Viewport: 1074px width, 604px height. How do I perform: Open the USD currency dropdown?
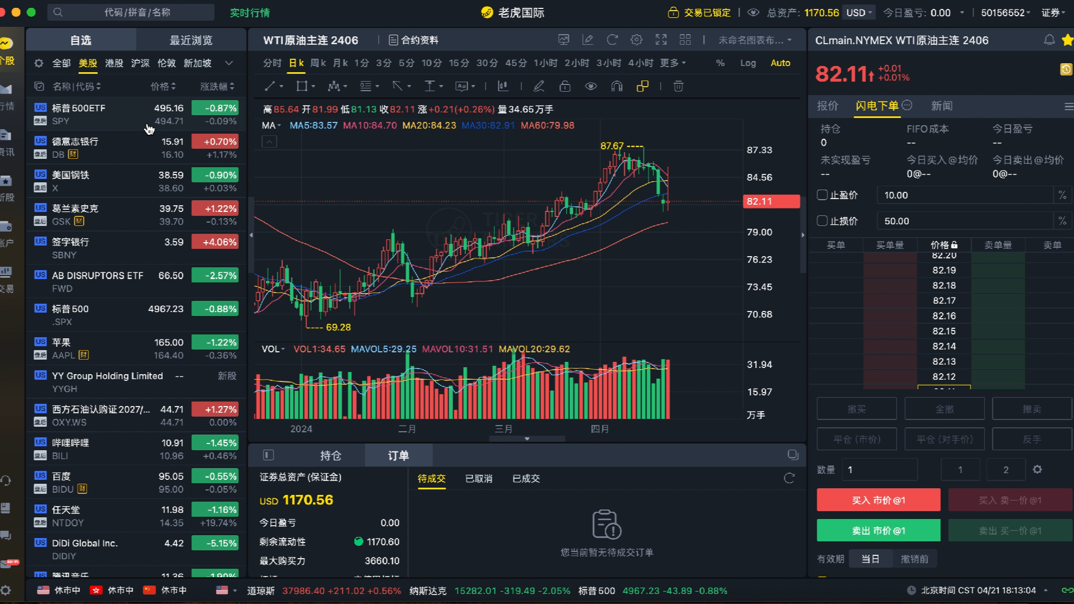pyautogui.click(x=859, y=12)
